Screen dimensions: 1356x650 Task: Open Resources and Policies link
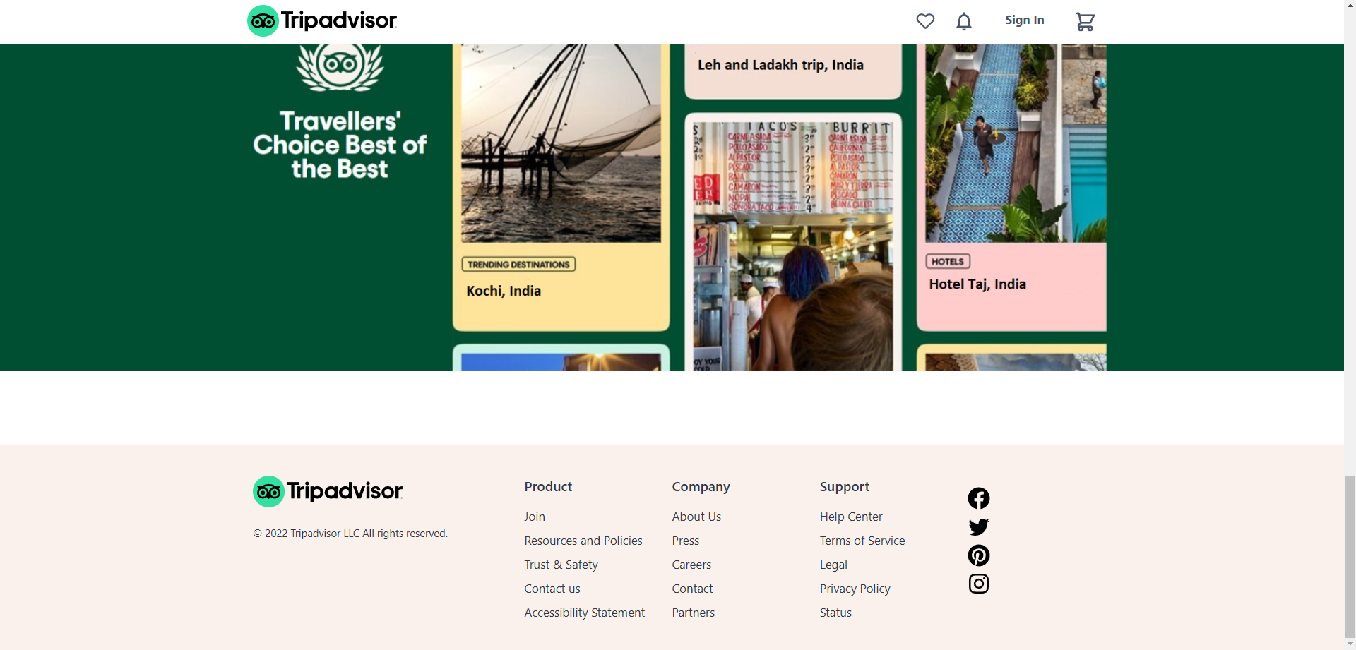click(x=583, y=541)
